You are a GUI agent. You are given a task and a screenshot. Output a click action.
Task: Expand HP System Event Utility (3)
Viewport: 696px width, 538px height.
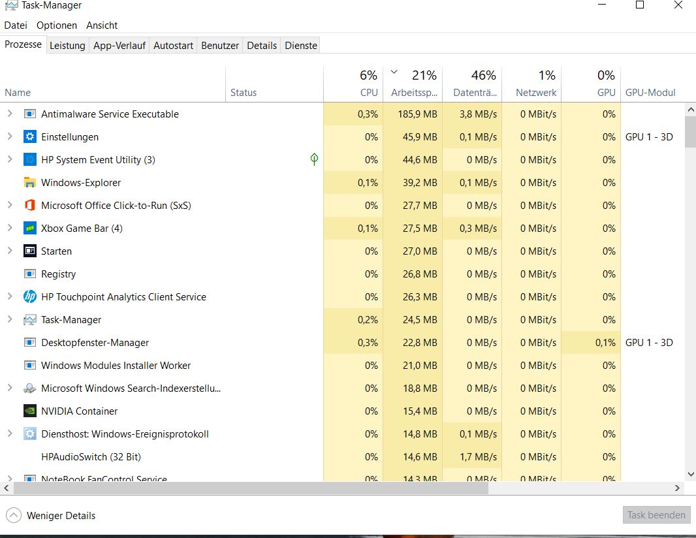[10, 159]
